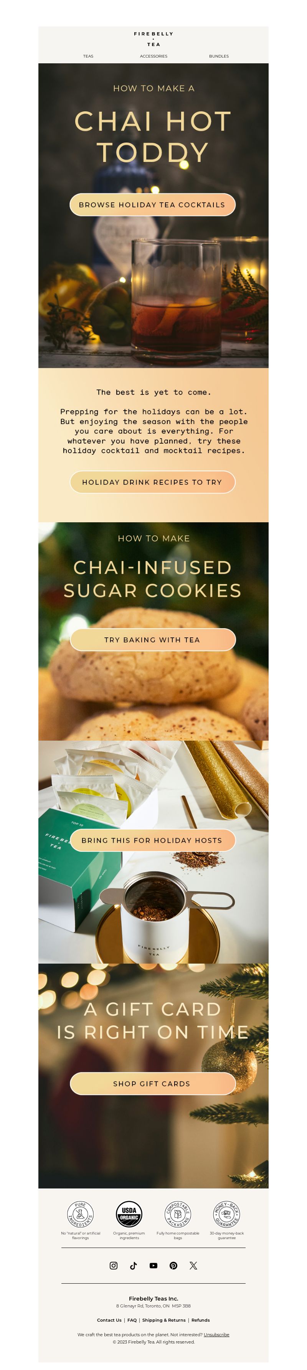Open the Bundles menu item

pyautogui.click(x=219, y=56)
